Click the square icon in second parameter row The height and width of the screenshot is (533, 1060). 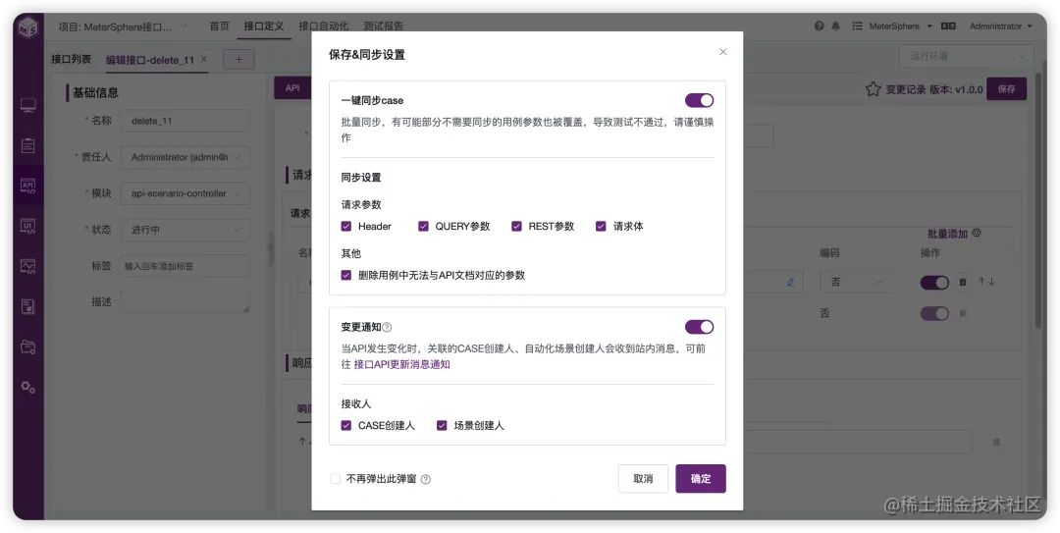point(963,314)
